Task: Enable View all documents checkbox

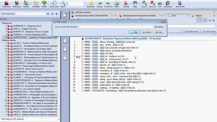Action: pyautogui.click(x=183, y=32)
